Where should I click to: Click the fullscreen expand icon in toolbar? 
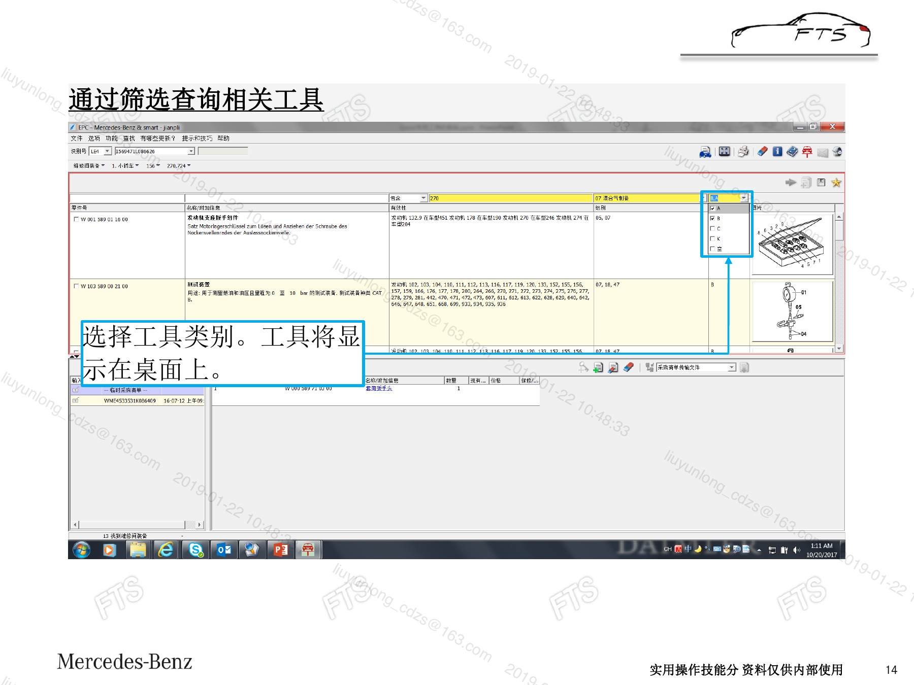(725, 151)
